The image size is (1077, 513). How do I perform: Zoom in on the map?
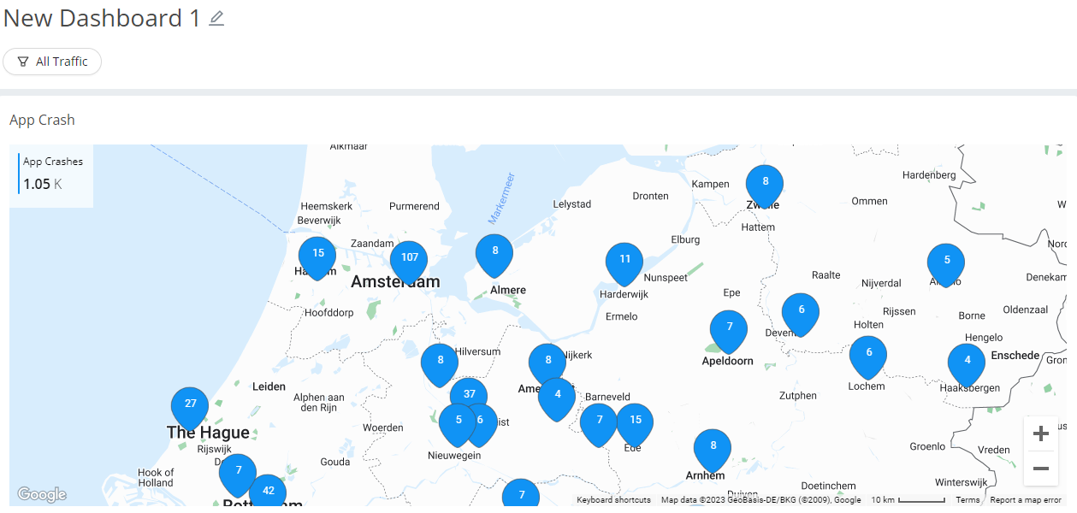point(1040,433)
